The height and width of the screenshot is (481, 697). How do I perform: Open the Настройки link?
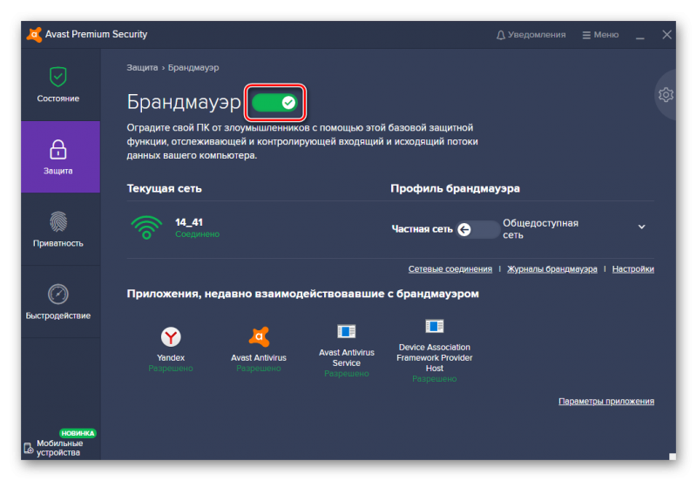633,269
